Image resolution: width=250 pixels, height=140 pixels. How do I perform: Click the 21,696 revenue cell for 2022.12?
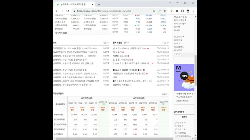coord(94,115)
